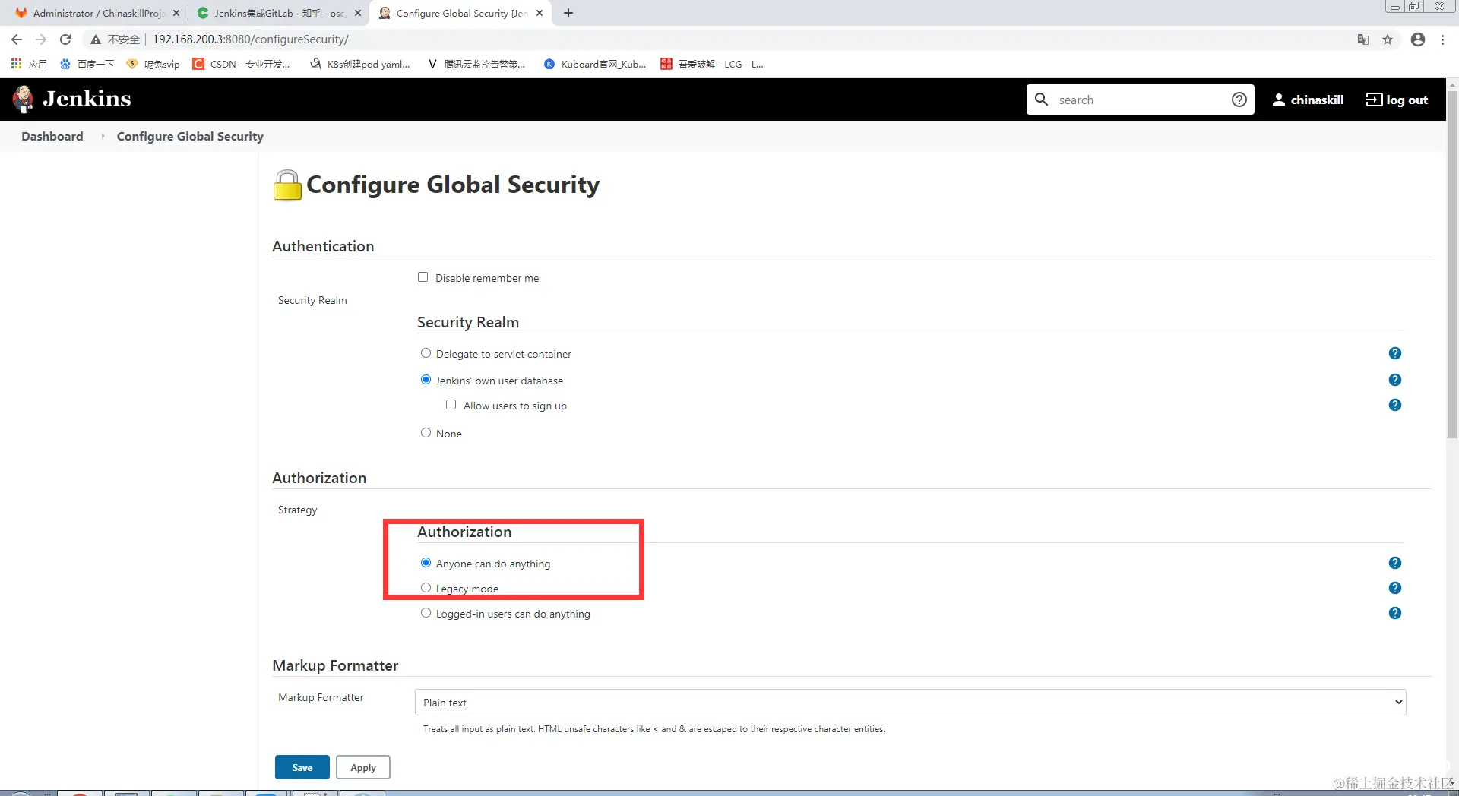
Task: Open Chrome profile account icon
Action: [x=1417, y=39]
